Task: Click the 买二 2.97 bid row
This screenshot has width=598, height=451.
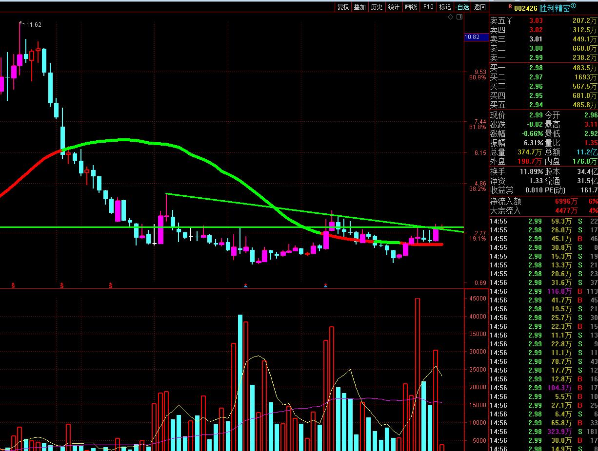Action: 543,77
